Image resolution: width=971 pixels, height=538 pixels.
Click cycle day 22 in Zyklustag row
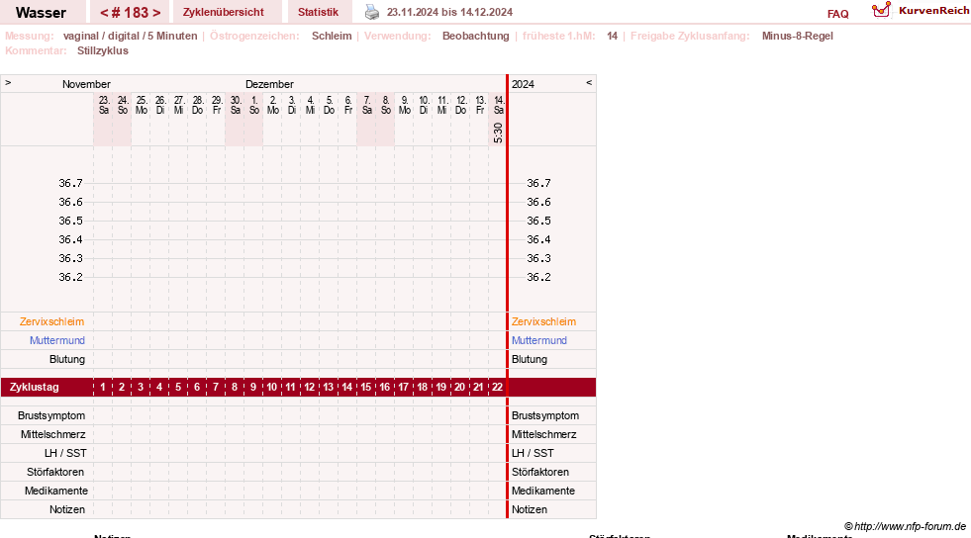pyautogui.click(x=497, y=387)
